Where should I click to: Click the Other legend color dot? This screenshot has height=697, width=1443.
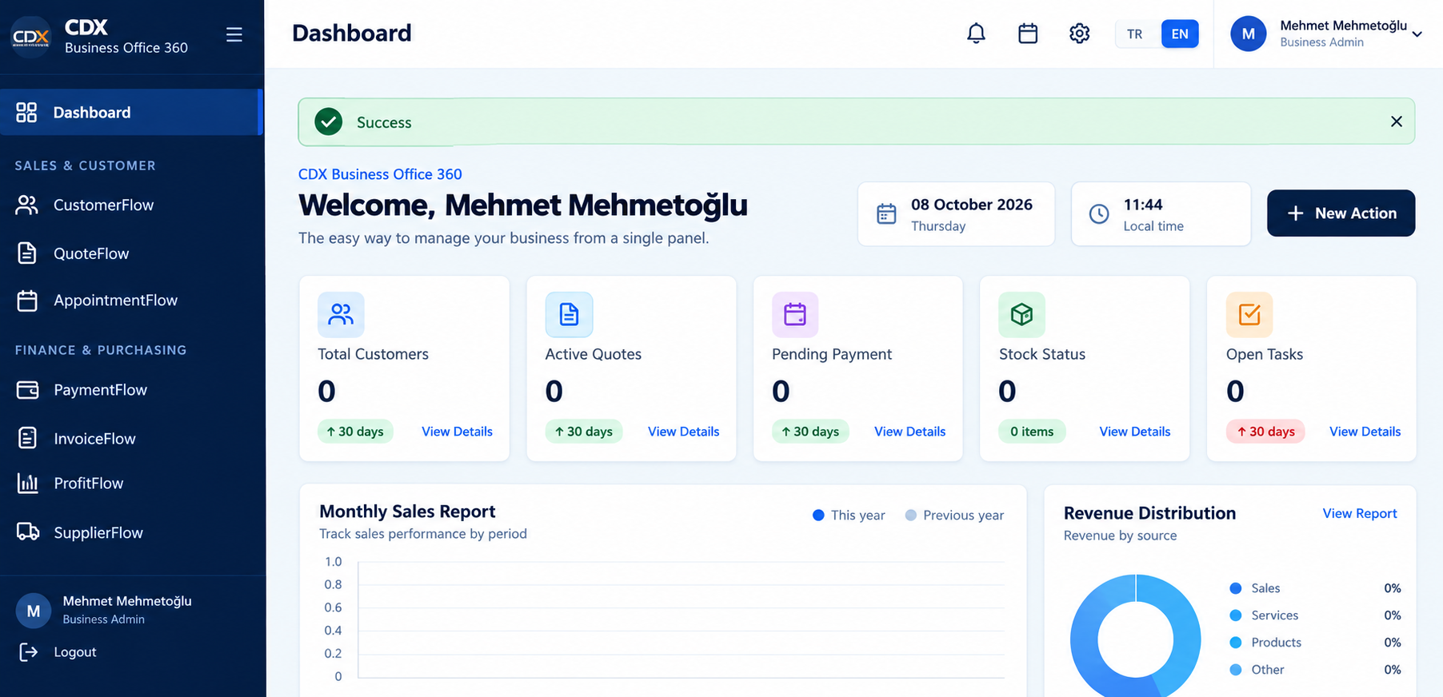pos(1236,670)
